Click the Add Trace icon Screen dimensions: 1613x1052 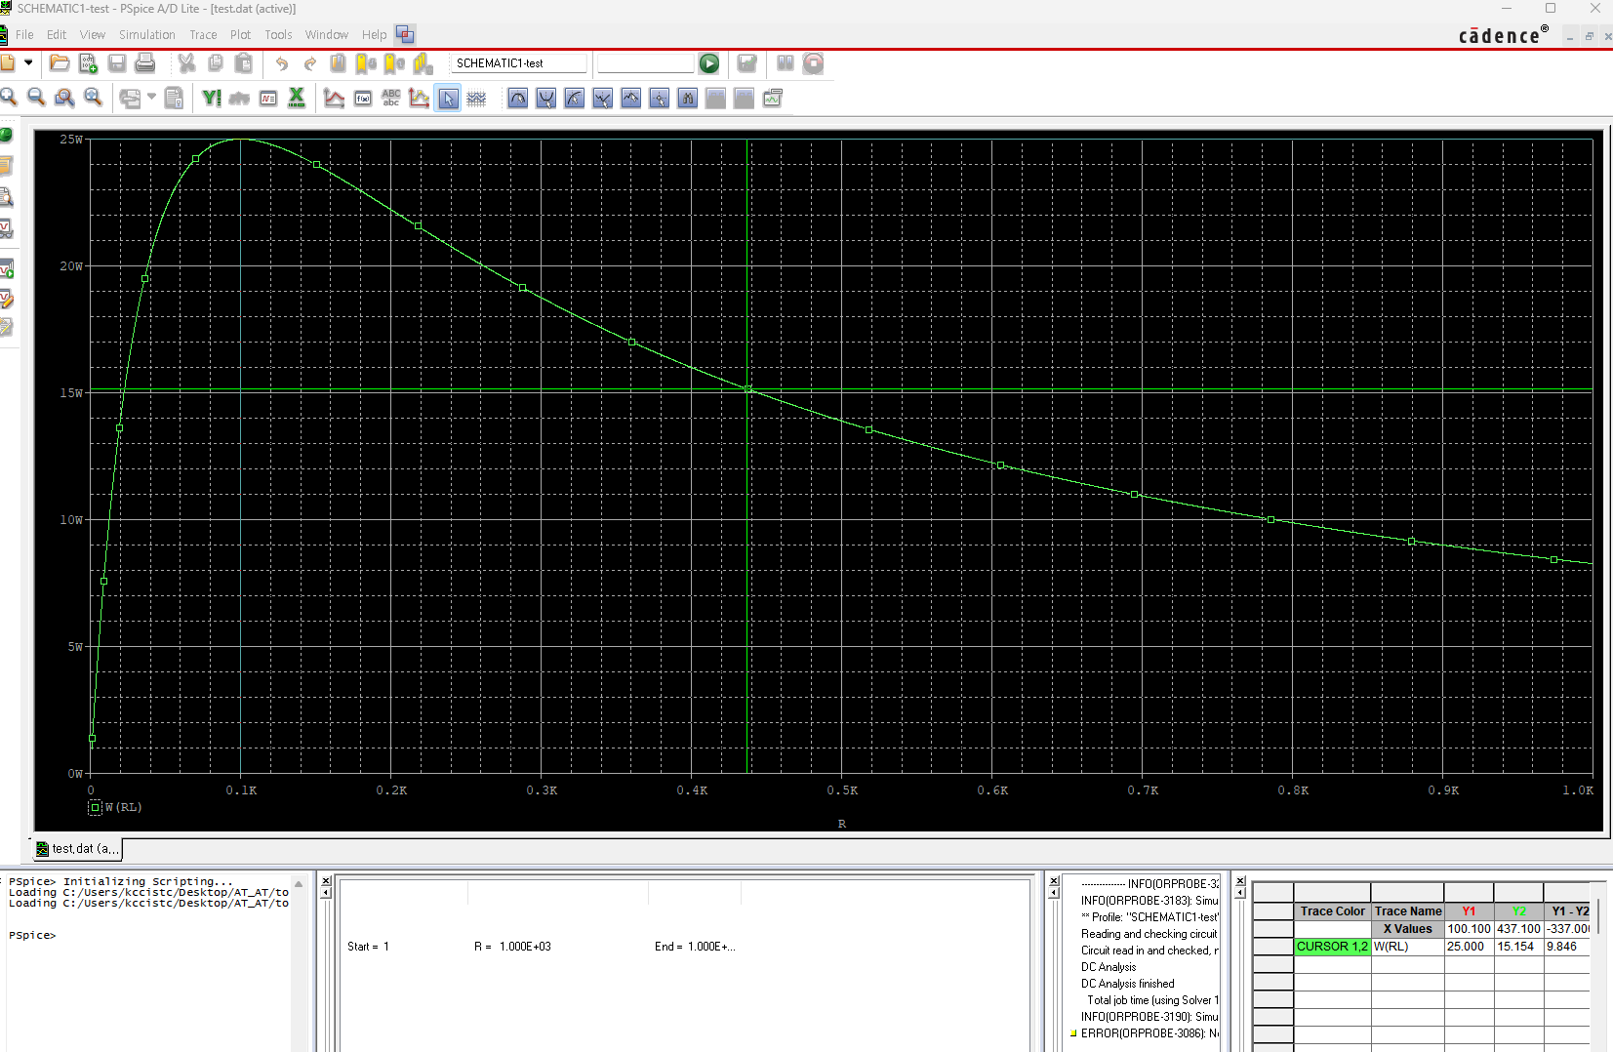(335, 98)
